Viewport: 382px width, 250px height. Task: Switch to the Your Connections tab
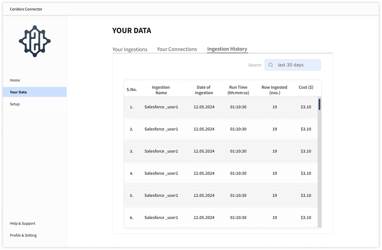pos(177,49)
